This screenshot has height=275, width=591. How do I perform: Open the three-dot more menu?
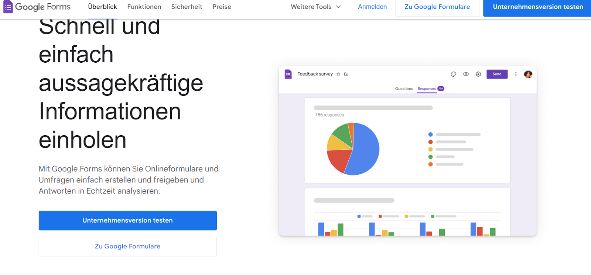tap(516, 74)
